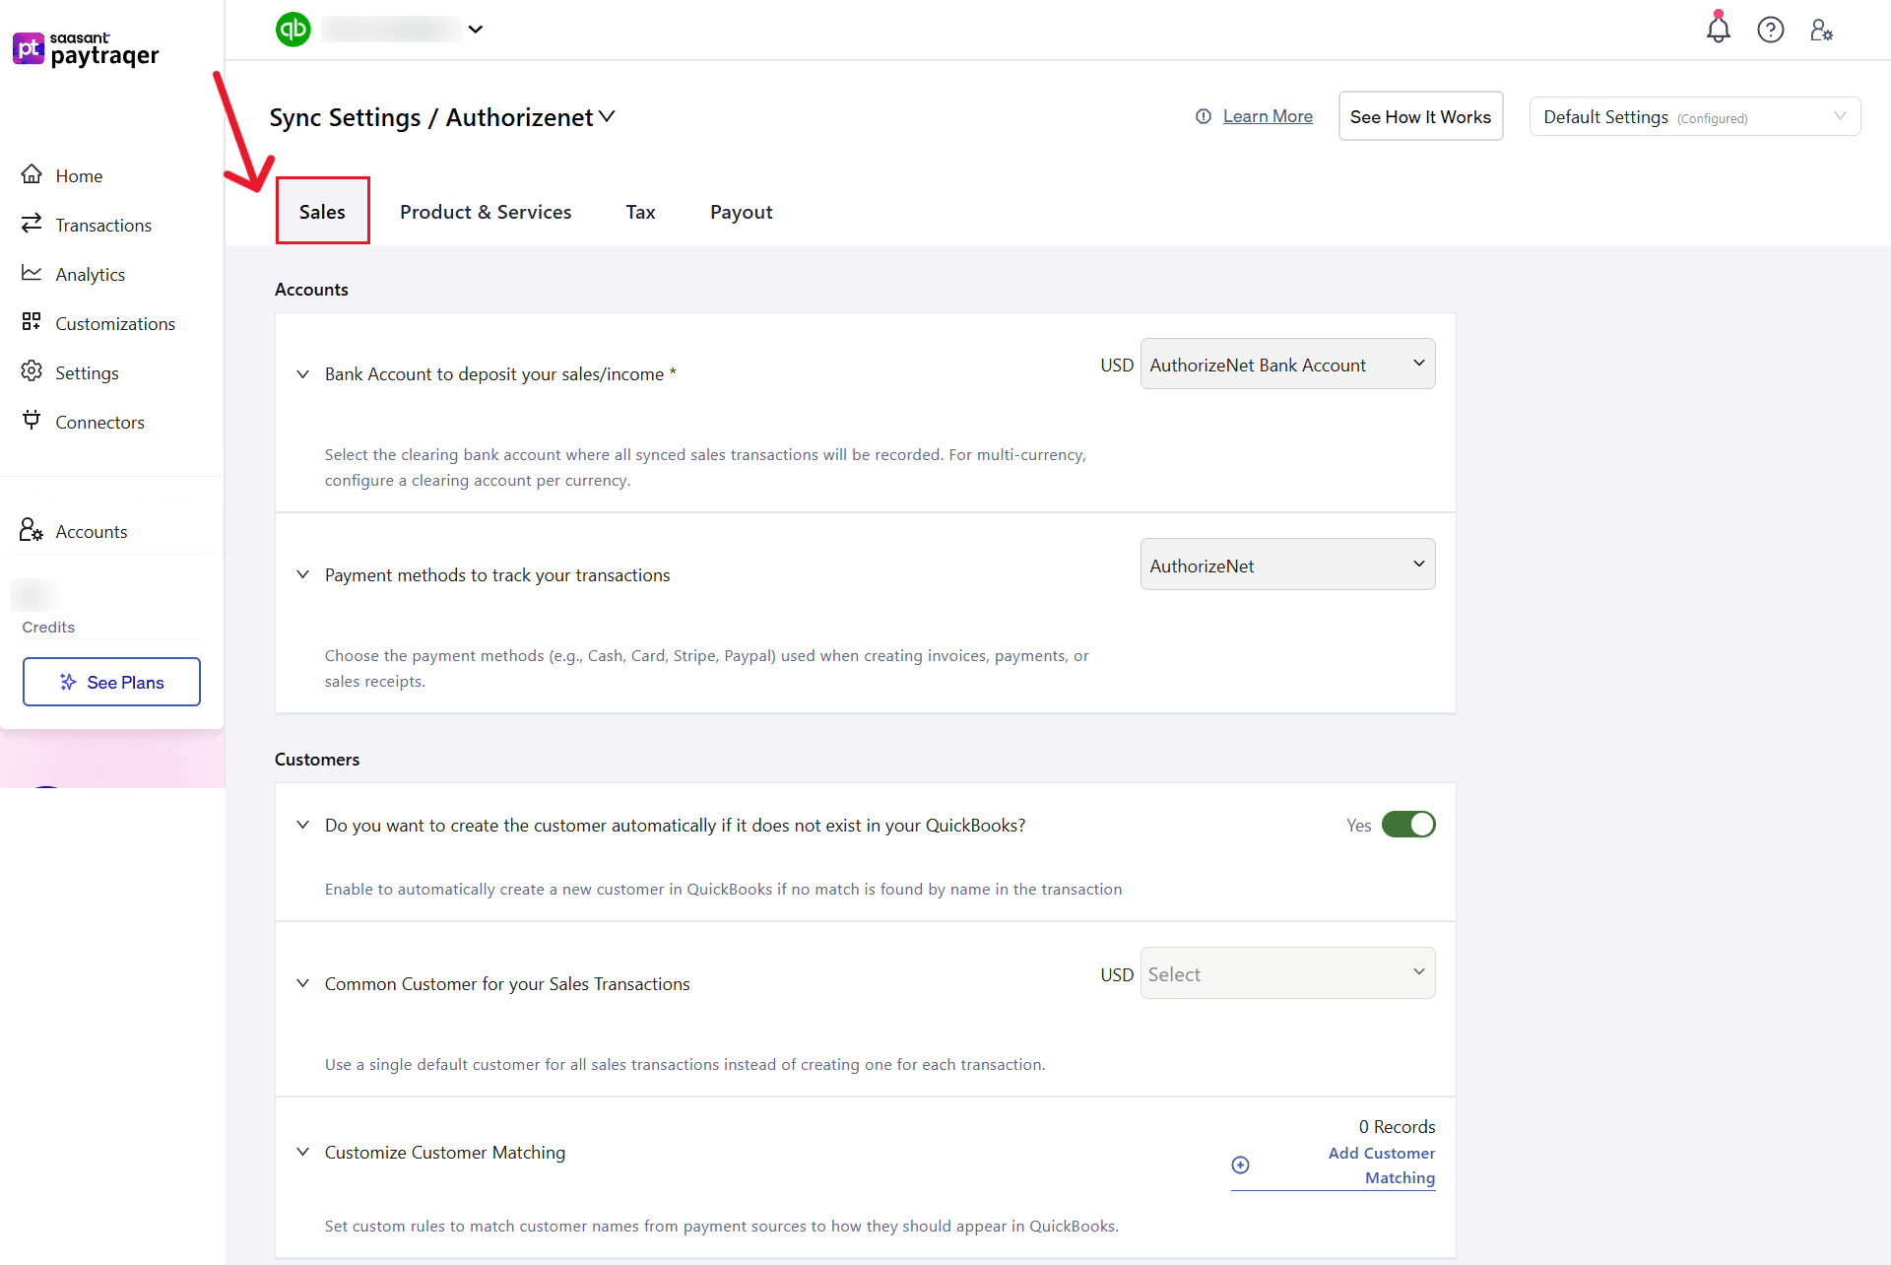Screen dimensions: 1891x1265
Task: Click the See Plans button
Action: click(x=111, y=682)
